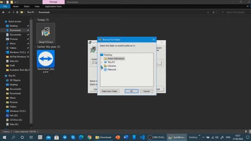Open the Share ribbon tab
This screenshot has height=141, width=251.
[x=27, y=6]
